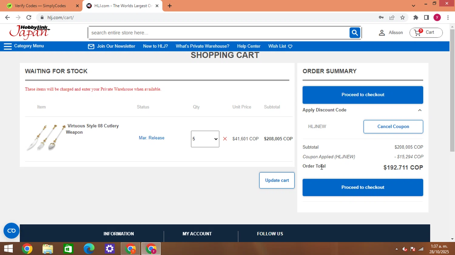Click the Cancel Coupon button
Viewport: 455px width, 255px height.
pos(393,127)
